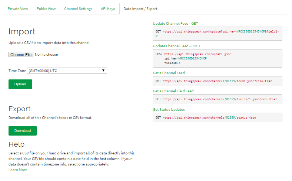
Task: Click the feeds.json channel feed URL
Action: 217,81
